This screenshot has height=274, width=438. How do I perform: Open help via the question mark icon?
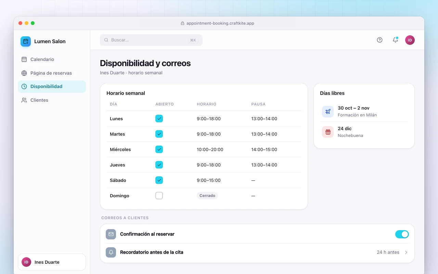coord(379,40)
